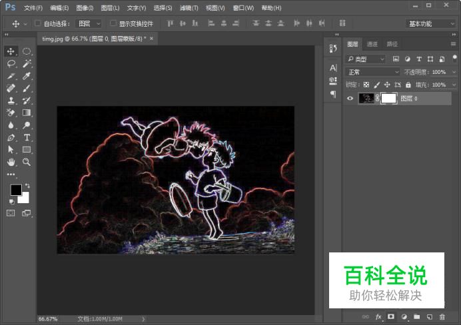Open the 不透明度 100% slider dropdown
Screen dimensions: 461x325
pyautogui.click(x=454, y=72)
